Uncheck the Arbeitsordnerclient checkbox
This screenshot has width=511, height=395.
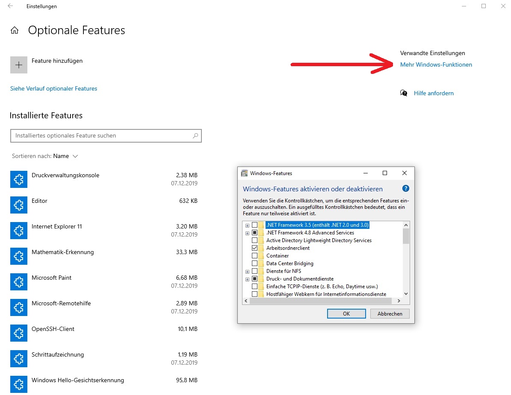pyautogui.click(x=254, y=248)
